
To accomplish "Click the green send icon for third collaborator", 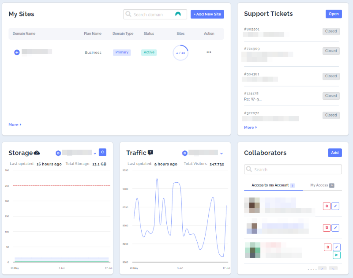I will [336, 255].
